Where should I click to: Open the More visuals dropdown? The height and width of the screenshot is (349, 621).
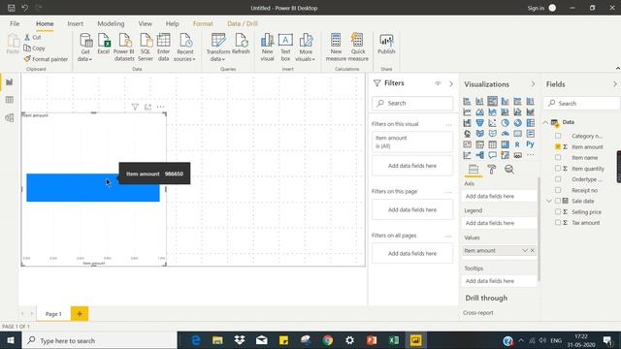click(306, 56)
